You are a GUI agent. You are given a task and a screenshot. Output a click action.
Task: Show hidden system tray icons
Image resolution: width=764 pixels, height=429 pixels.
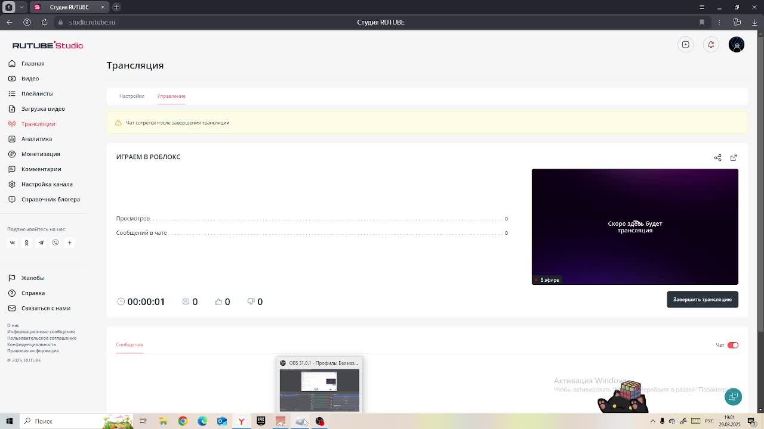tap(652, 421)
